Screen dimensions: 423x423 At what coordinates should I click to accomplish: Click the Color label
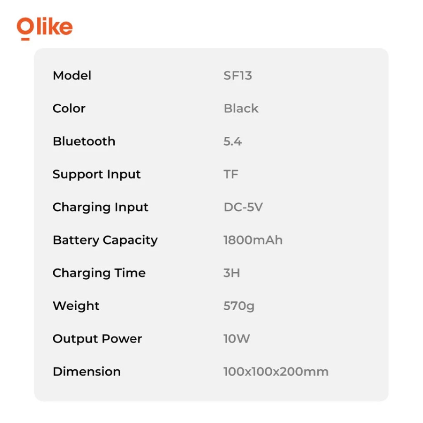[x=69, y=109]
